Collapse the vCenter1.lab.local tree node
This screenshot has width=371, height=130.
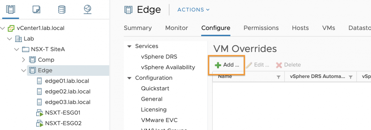3,28
